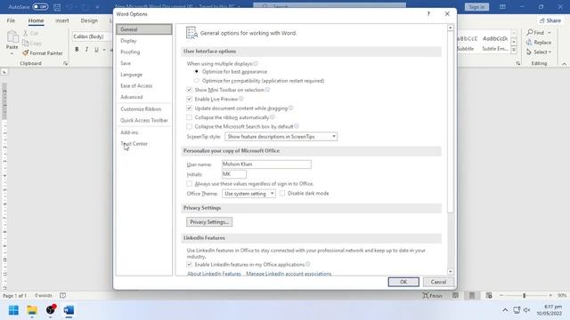
Task: Toggle Bold formatting in ribbon
Action: click(77, 50)
